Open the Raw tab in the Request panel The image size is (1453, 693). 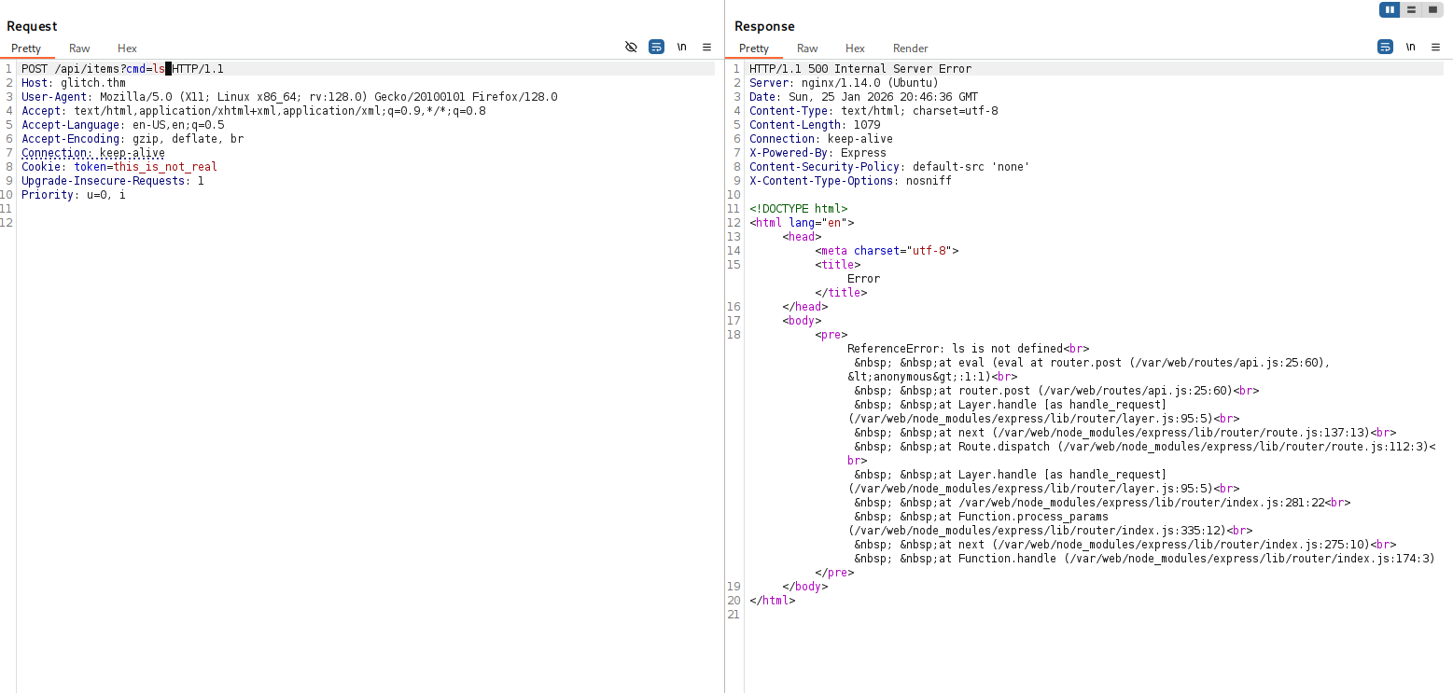(x=79, y=49)
